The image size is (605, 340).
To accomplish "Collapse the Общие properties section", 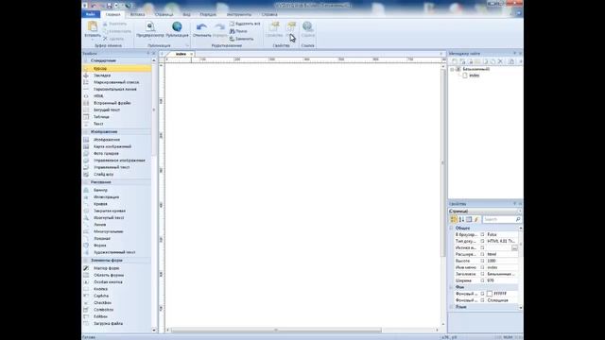I will tap(451, 229).
